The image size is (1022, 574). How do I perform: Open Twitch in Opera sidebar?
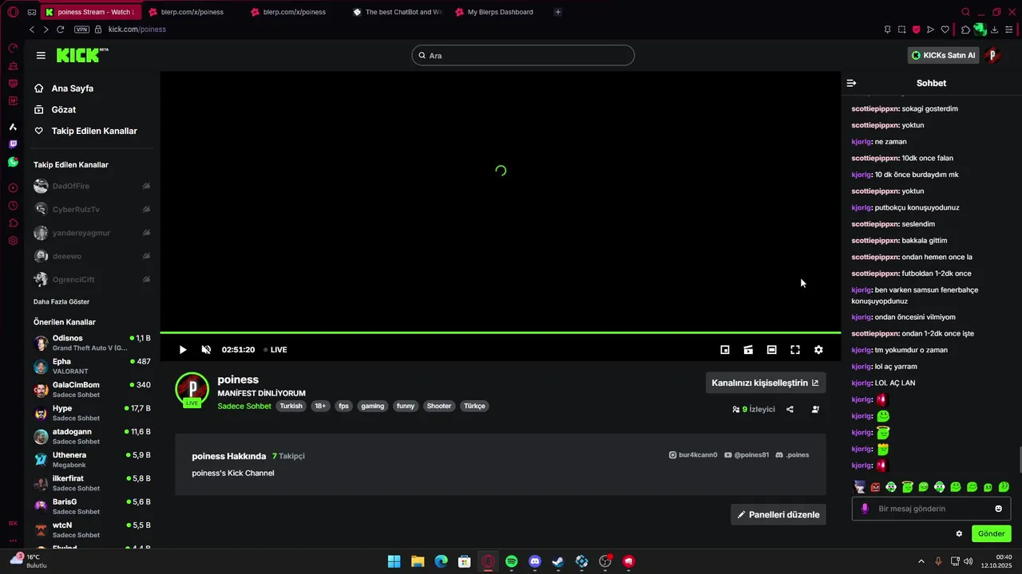point(13,144)
